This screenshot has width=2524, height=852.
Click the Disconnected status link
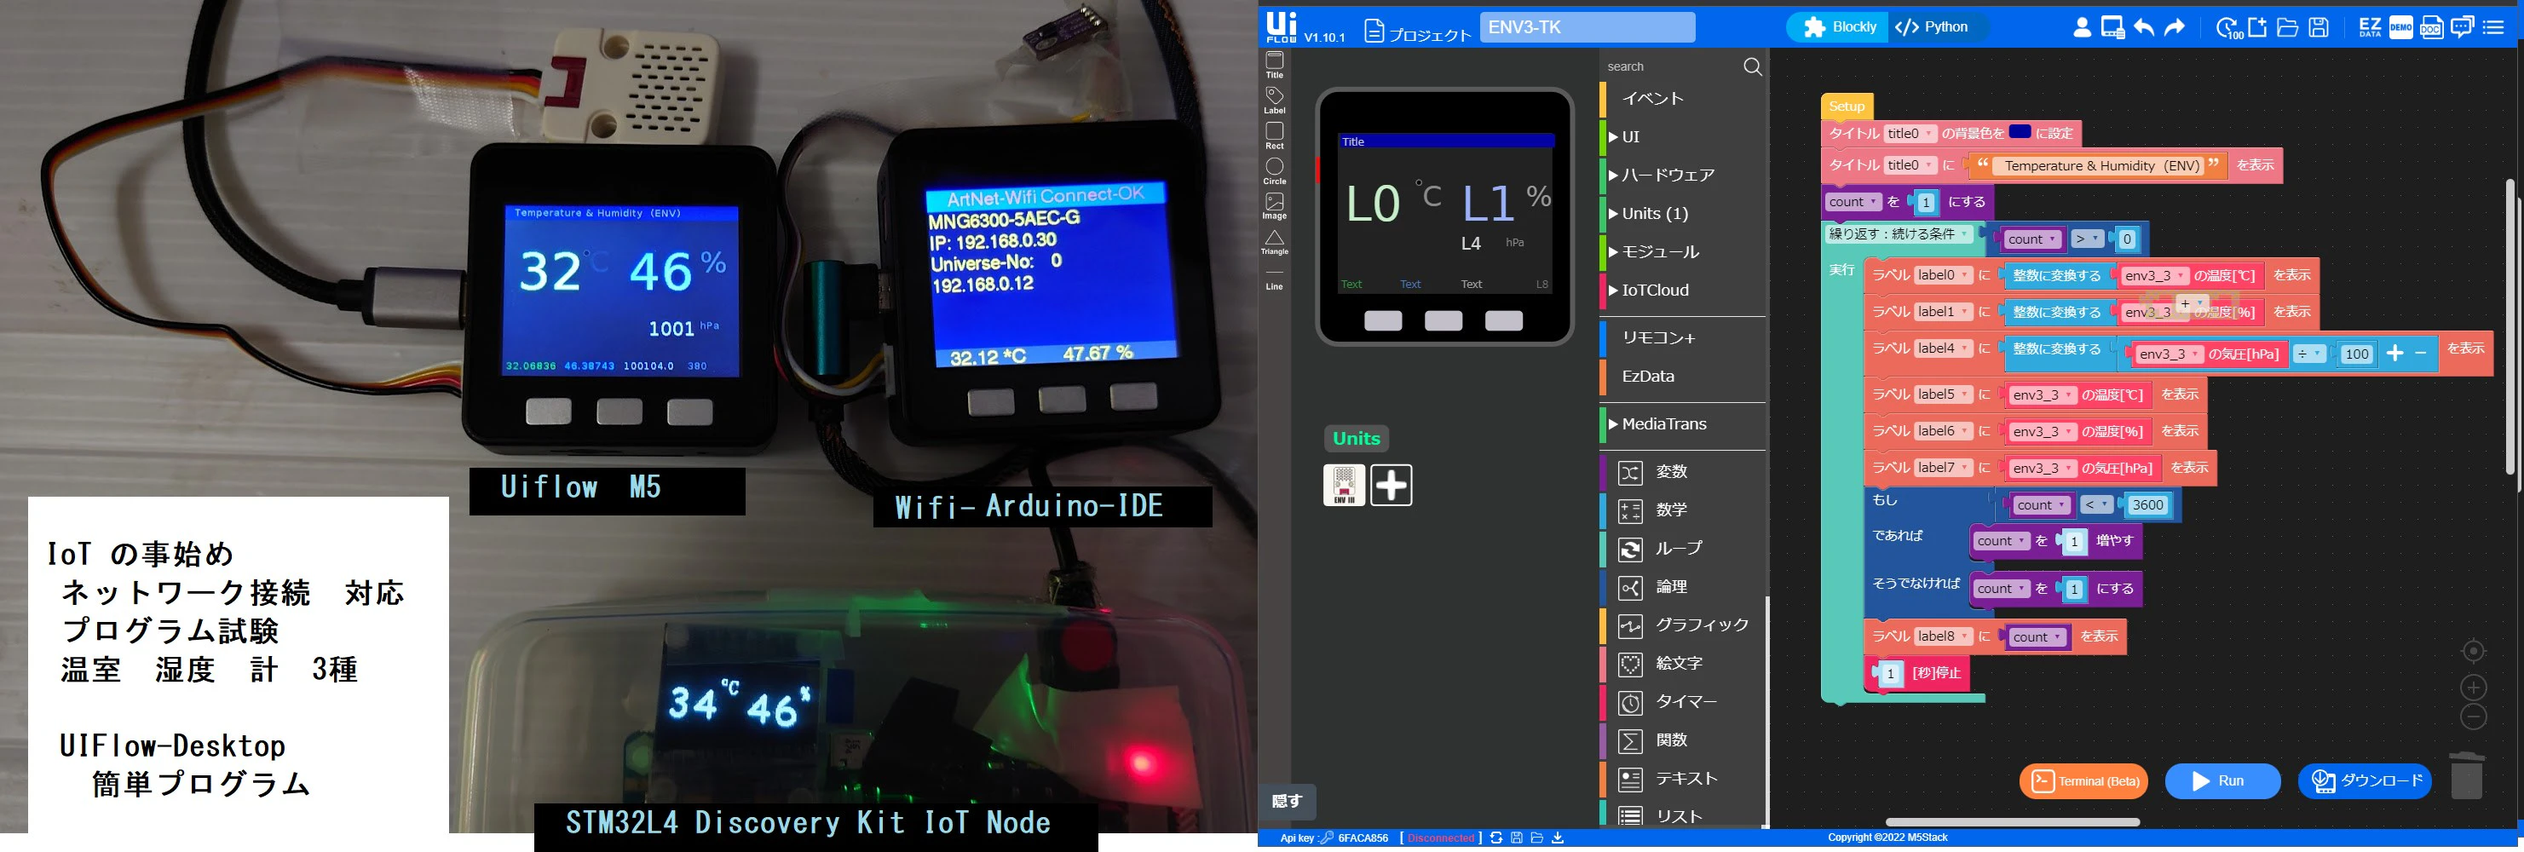click(x=1440, y=838)
